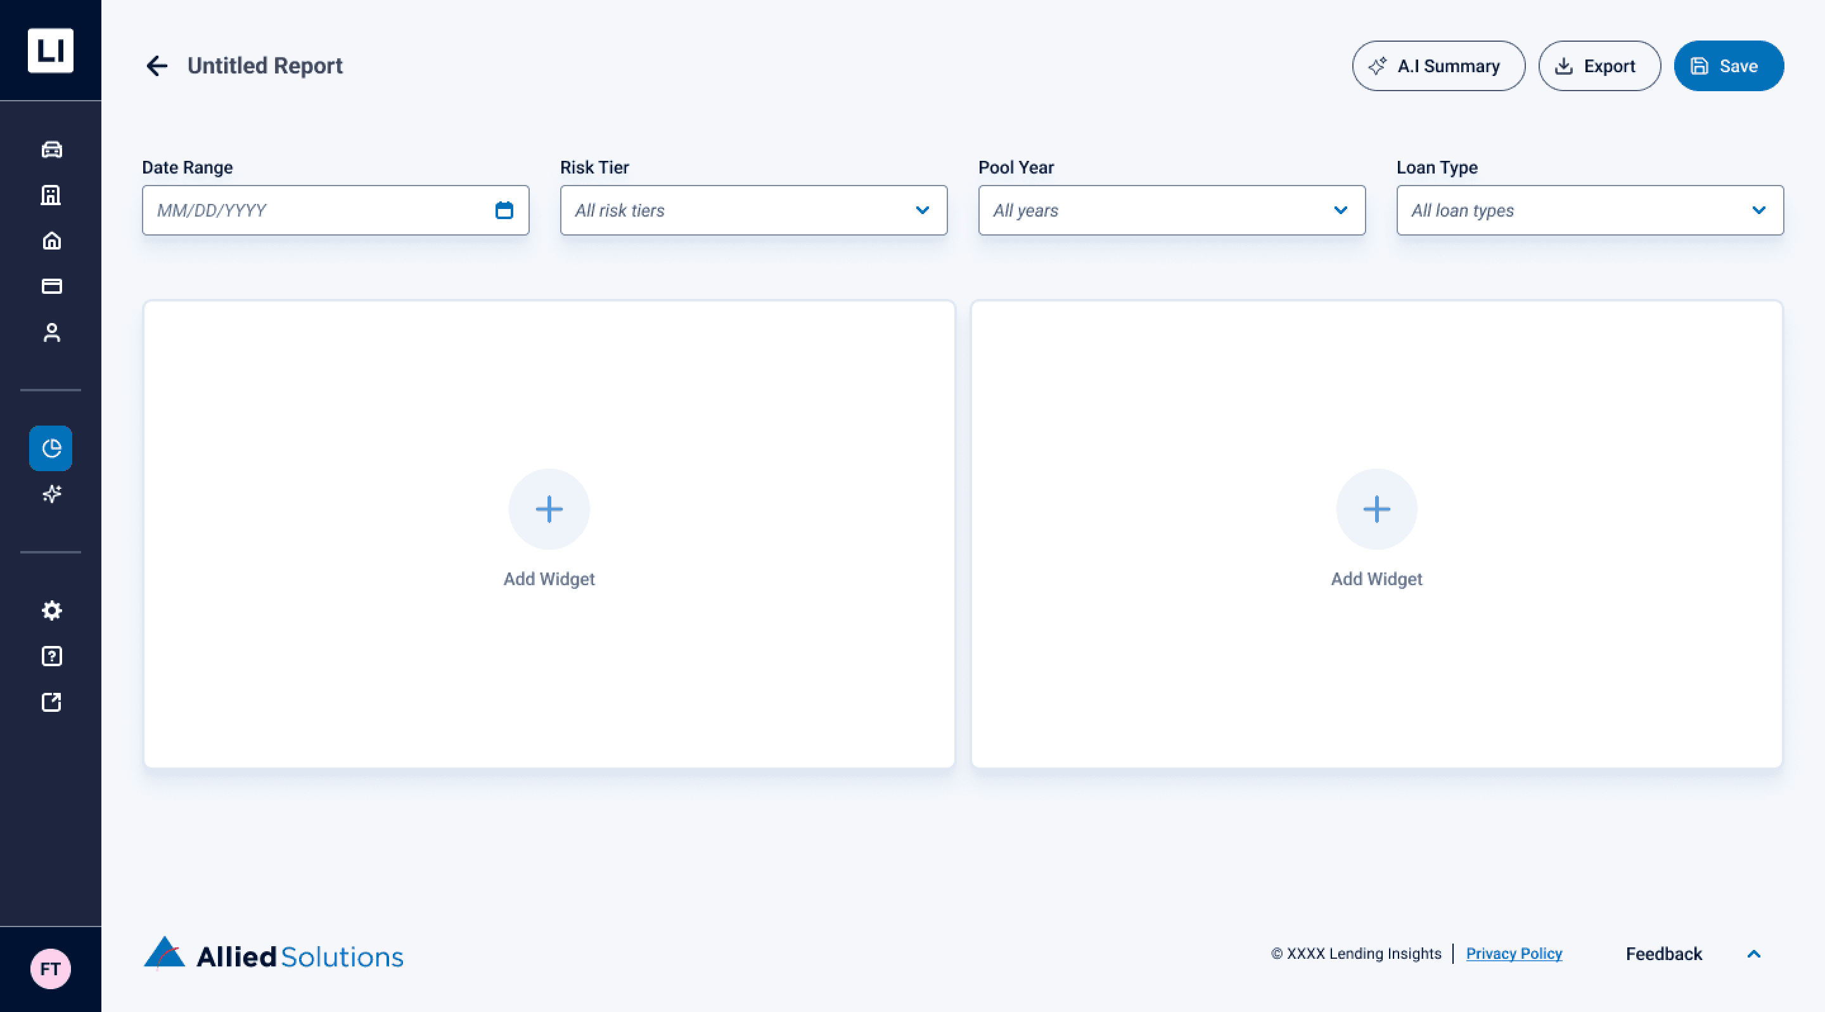1825x1012 pixels.
Task: Click the A.I Summary button
Action: click(x=1437, y=66)
